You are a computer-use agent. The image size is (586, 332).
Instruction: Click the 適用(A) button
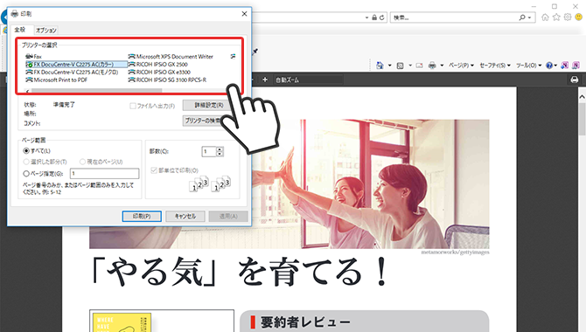pyautogui.click(x=228, y=216)
